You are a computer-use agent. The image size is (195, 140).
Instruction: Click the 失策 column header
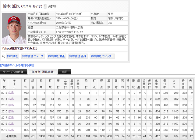[x=190, y=84]
